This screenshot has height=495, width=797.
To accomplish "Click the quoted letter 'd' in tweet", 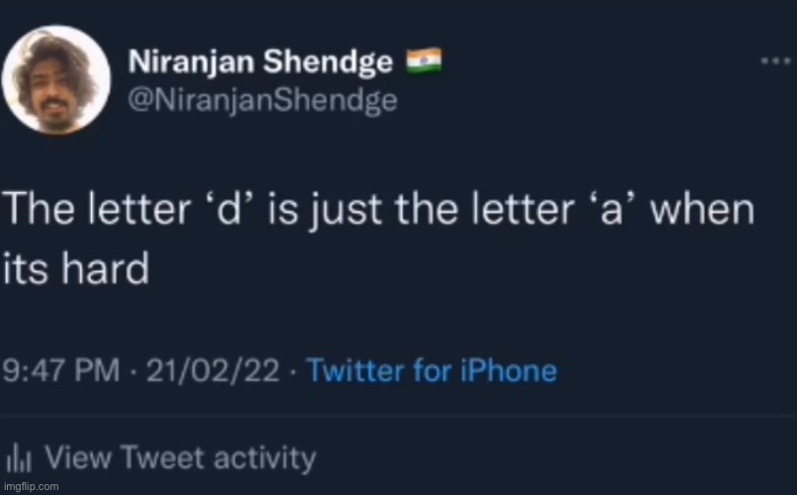I will [232, 208].
